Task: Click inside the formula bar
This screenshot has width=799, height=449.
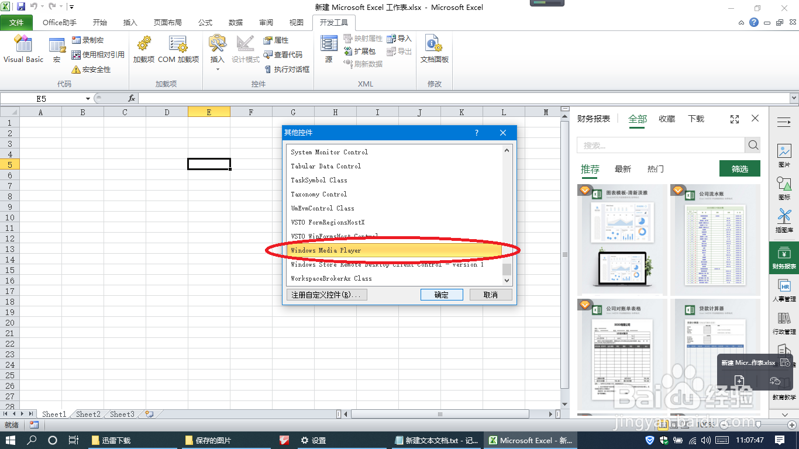Action: 463,99
